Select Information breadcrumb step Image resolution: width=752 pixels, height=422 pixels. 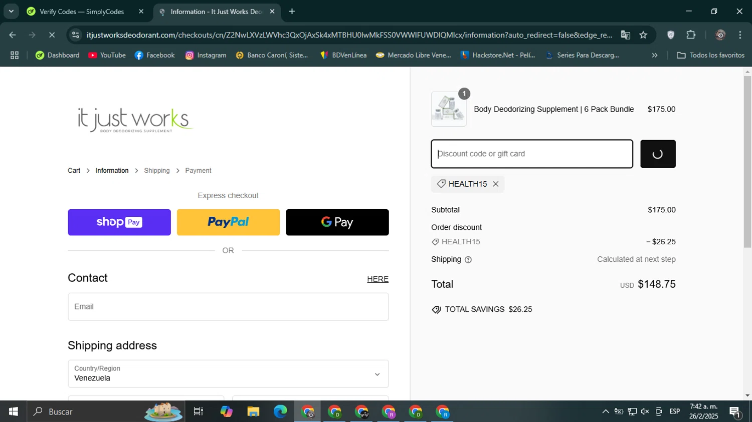click(112, 171)
